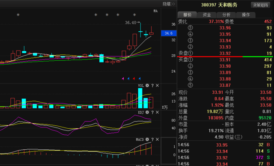Screen dimensions: 274x166
Task: Switch to the 报价 tab
Action: coord(188,15)
